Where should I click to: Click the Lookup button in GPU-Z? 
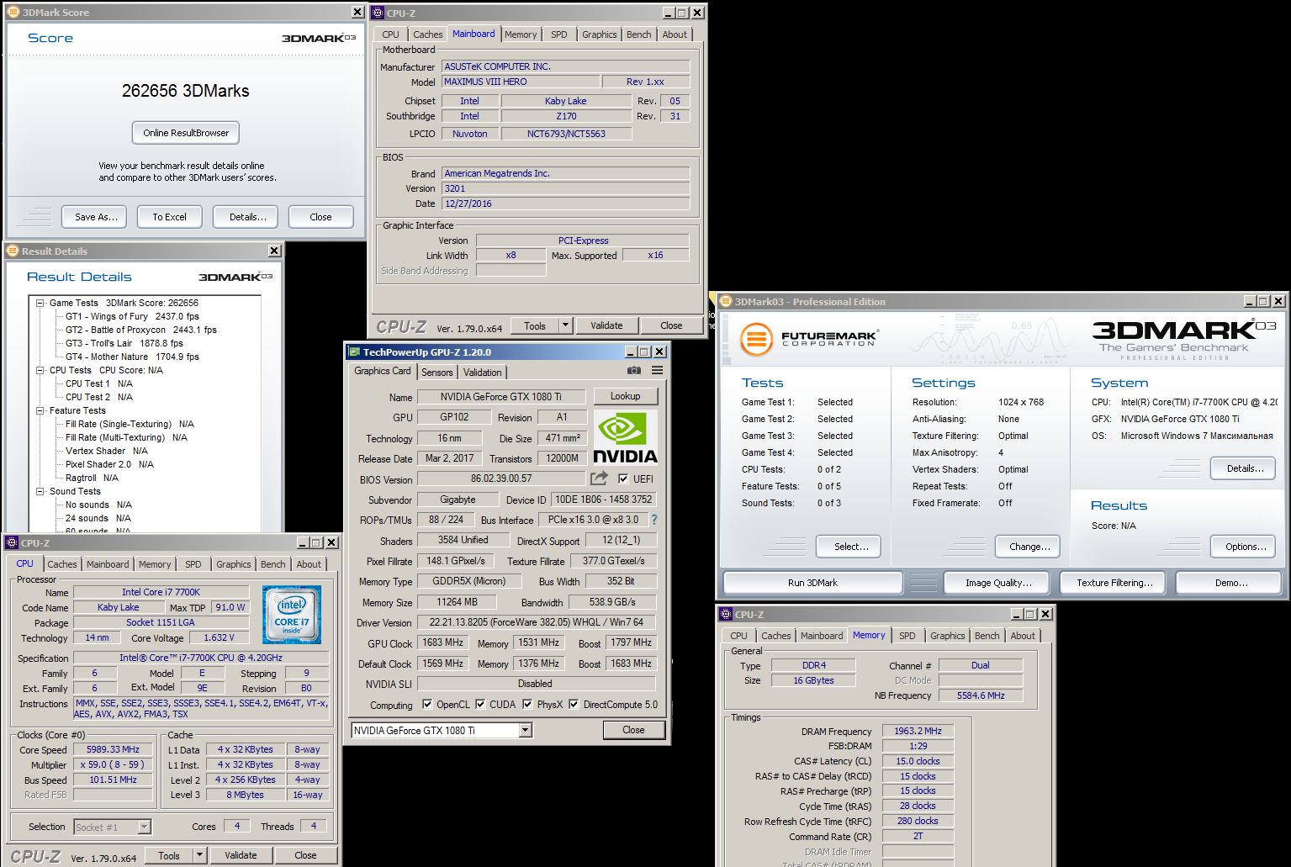coord(625,396)
